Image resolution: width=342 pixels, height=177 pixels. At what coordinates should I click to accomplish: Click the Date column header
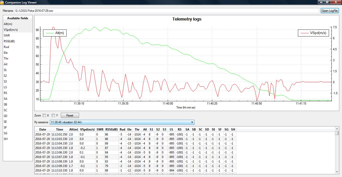[43, 129]
